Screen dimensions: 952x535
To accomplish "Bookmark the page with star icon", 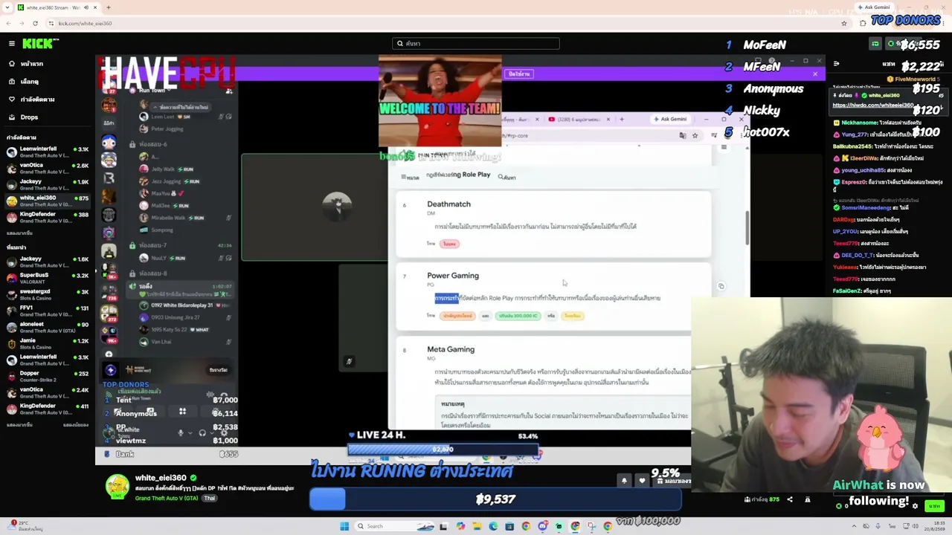I will [843, 24].
